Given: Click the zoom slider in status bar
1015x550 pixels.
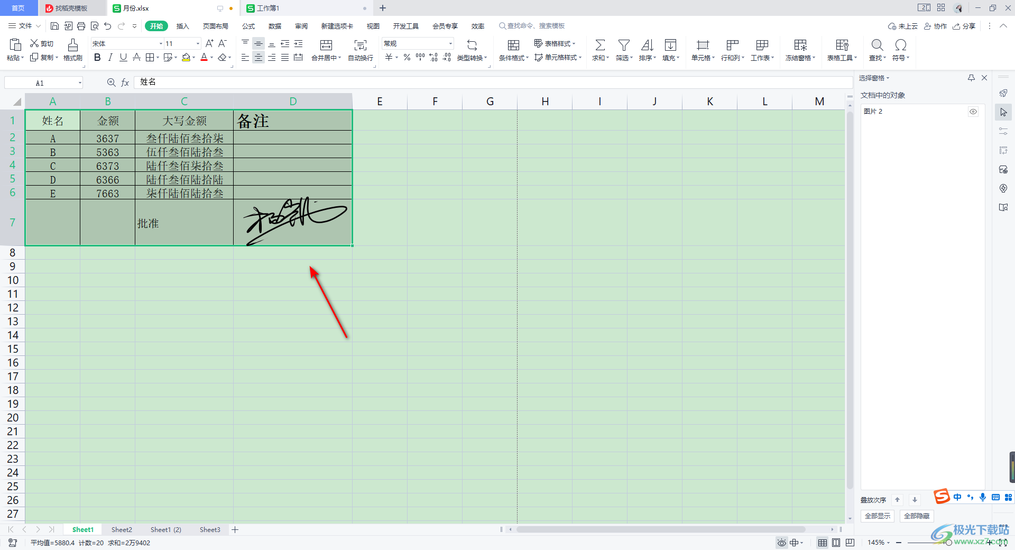Looking at the screenshot, I should [948, 543].
